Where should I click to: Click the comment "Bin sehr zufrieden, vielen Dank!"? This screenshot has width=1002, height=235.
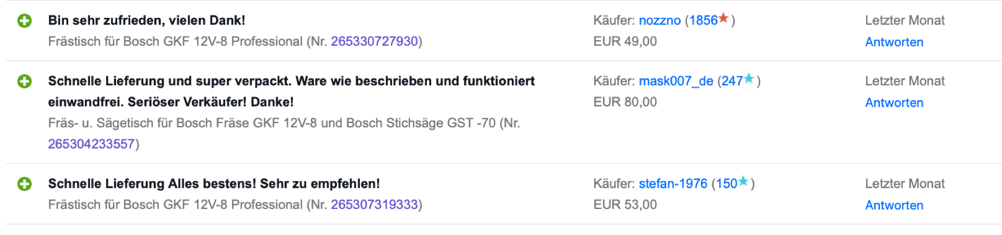coord(147,21)
